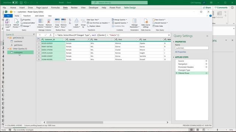Open Source step settings gear
Screen dimensions: 236x132
coord(206,61)
